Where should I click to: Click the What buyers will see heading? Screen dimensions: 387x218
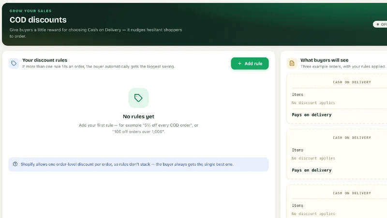pyautogui.click(x=324, y=60)
